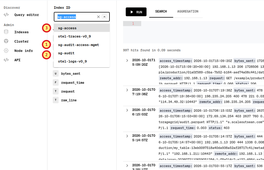
Task: Select otel-logs-v0_9 from the index list
Action: [x=82, y=61]
